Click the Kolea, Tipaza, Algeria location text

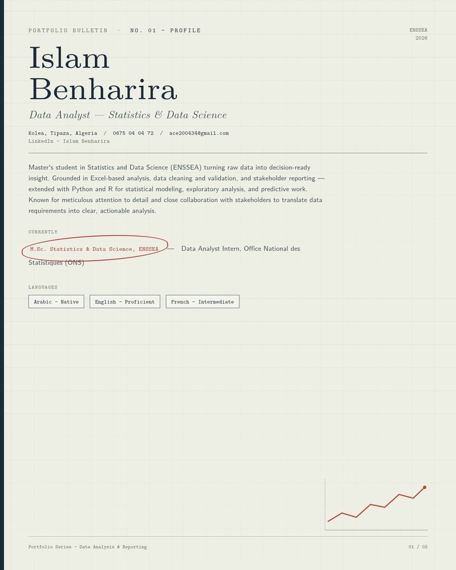click(x=63, y=133)
